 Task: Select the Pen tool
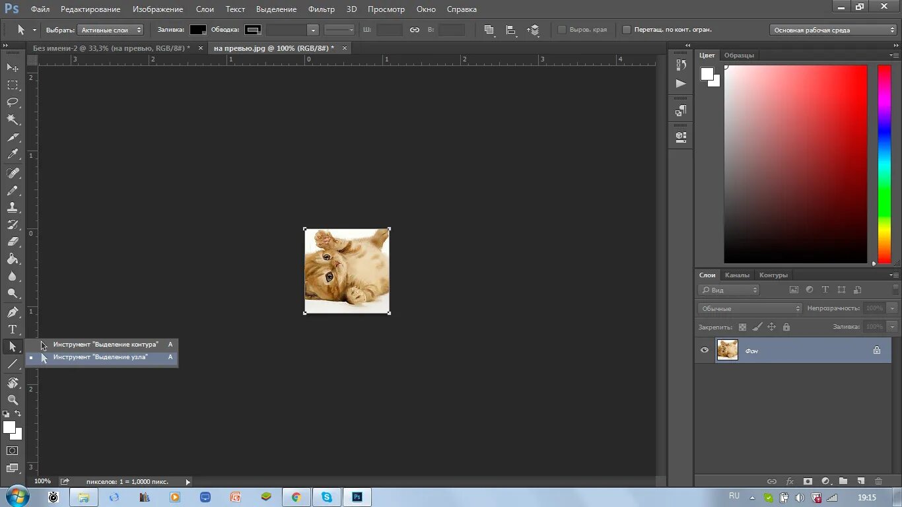pyautogui.click(x=13, y=312)
